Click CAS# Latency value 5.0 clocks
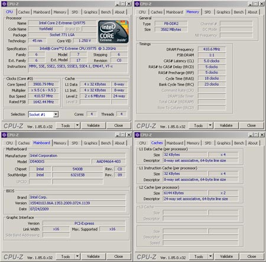Image resolution: width=266 pixels, height=262 pixels. (212, 61)
